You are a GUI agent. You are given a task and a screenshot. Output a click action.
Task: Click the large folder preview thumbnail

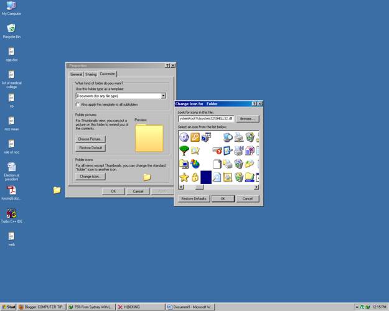pos(149,138)
